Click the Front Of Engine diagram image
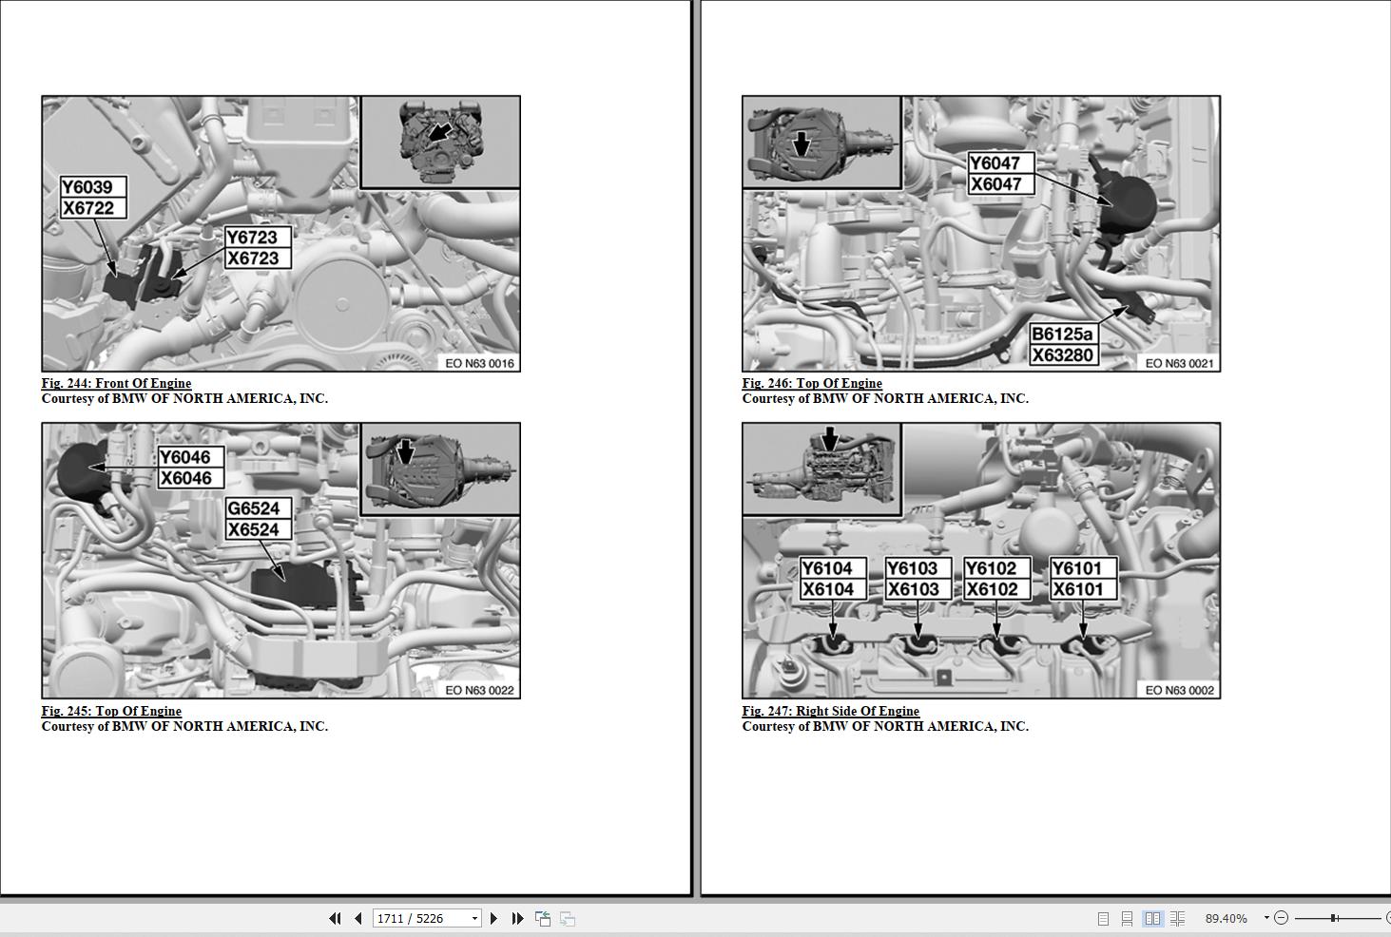Image resolution: width=1391 pixels, height=937 pixels. point(280,234)
